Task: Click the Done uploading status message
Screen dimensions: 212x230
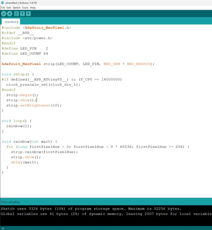Action: tap(10, 202)
